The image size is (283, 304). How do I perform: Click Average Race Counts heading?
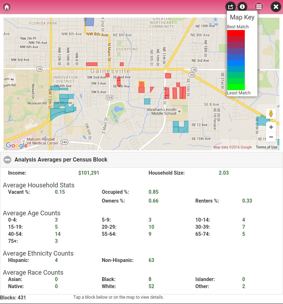point(33,273)
